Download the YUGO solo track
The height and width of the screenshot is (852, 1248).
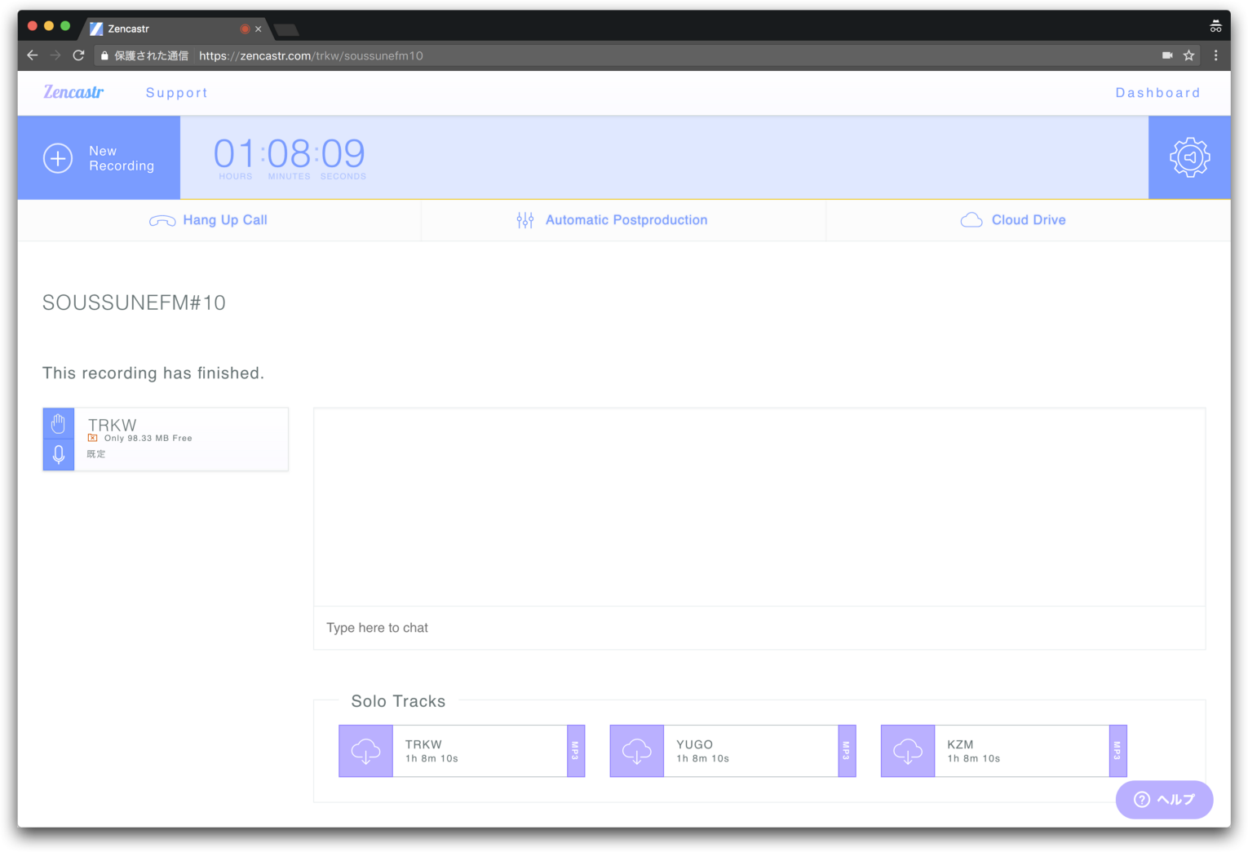pyautogui.click(x=636, y=751)
